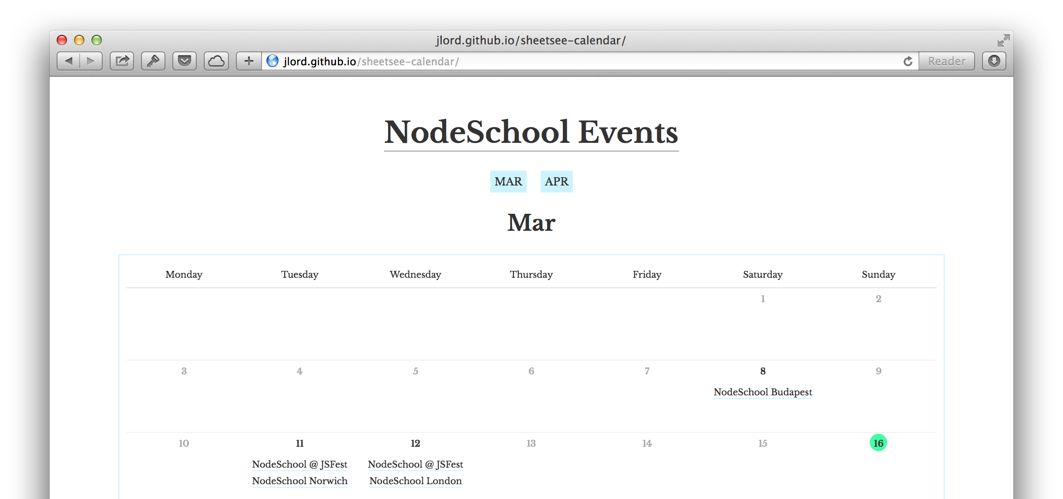The image size is (1063, 499).
Task: Open the Downloads arrow icon
Action: point(994,61)
